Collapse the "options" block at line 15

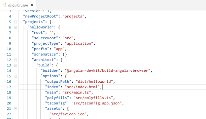pyautogui.click(x=16, y=76)
